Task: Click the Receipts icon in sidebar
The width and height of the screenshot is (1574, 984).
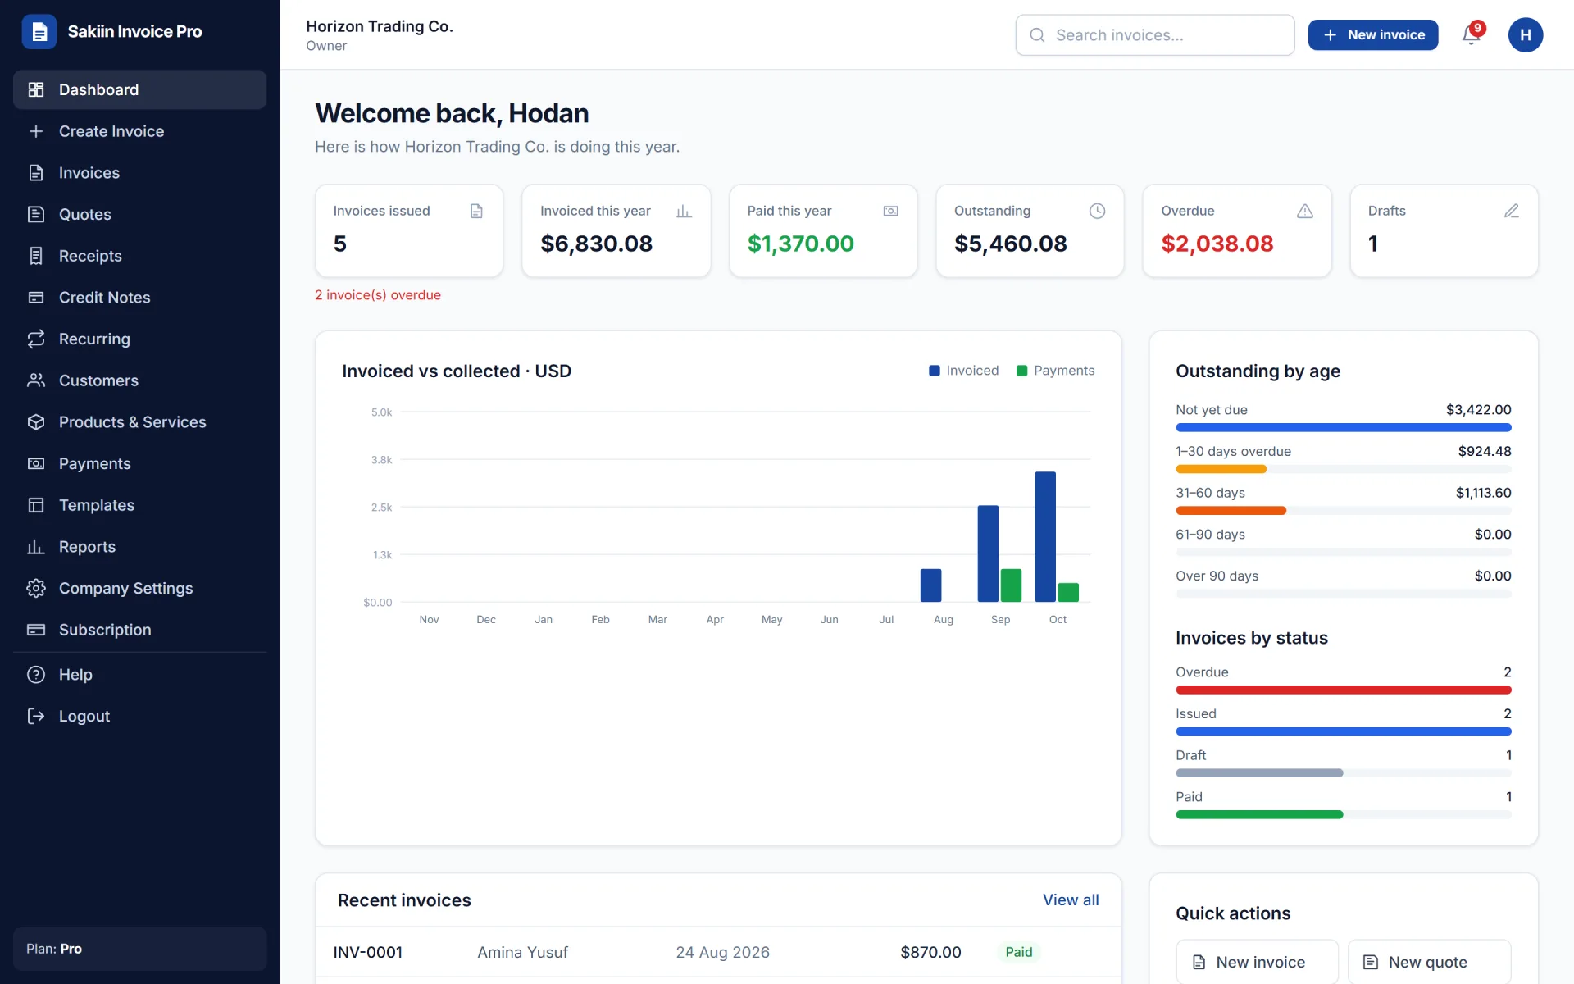Action: click(x=36, y=256)
